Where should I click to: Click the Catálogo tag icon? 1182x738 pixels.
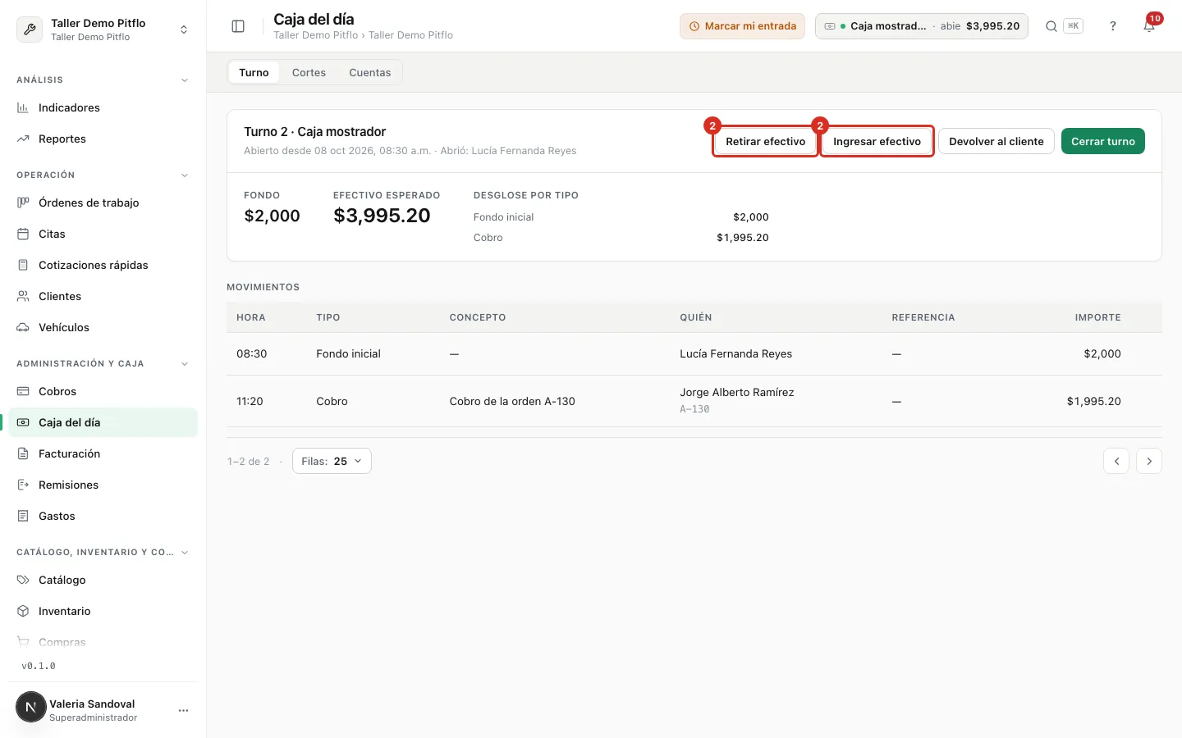pos(23,580)
